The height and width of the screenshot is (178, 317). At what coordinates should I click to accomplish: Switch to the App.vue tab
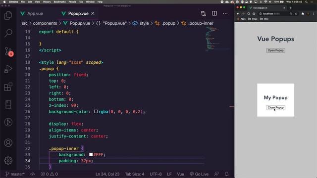click(32, 13)
